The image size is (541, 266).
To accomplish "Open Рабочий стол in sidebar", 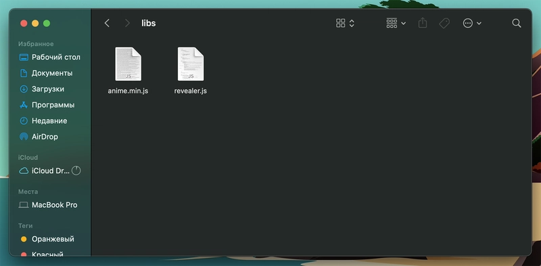I will [x=50, y=58].
